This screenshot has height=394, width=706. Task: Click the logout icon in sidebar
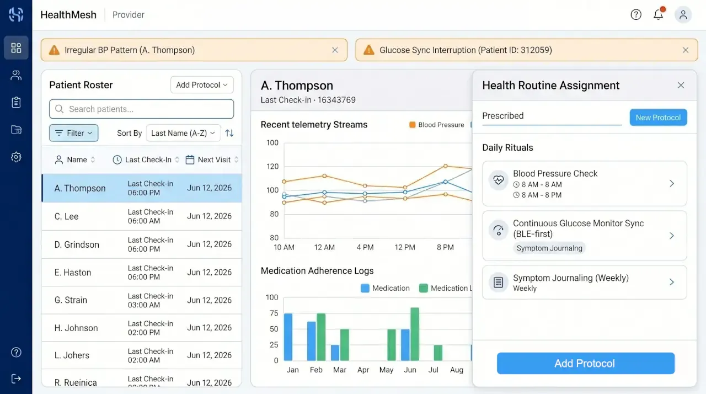pos(16,379)
